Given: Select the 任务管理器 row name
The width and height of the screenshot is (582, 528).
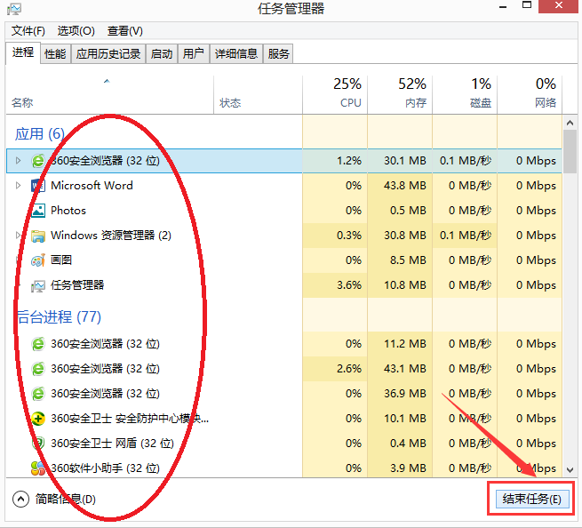Looking at the screenshot, I should (x=77, y=284).
